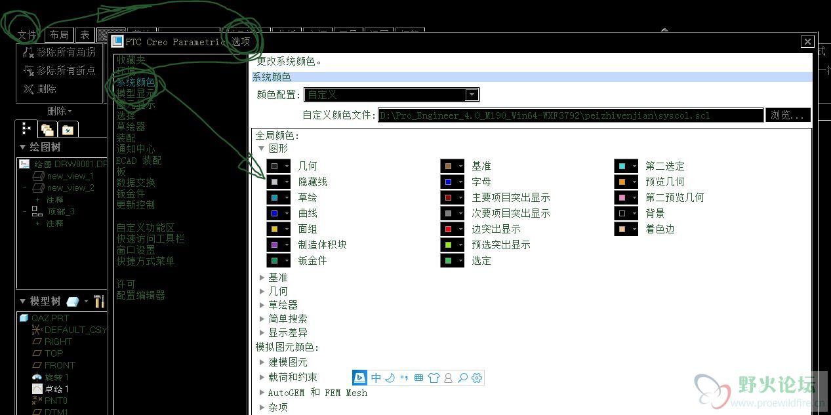Toggle IME punctuation mode icon

[404, 378]
